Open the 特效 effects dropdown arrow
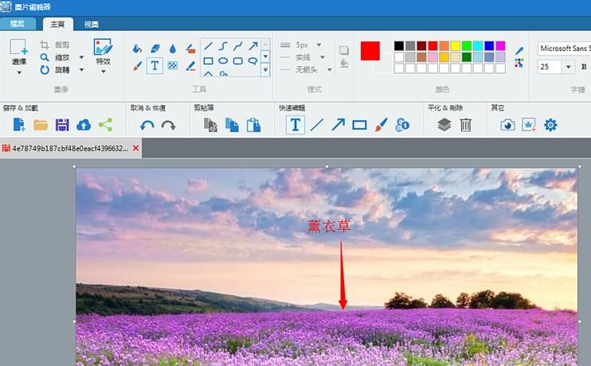 (103, 72)
